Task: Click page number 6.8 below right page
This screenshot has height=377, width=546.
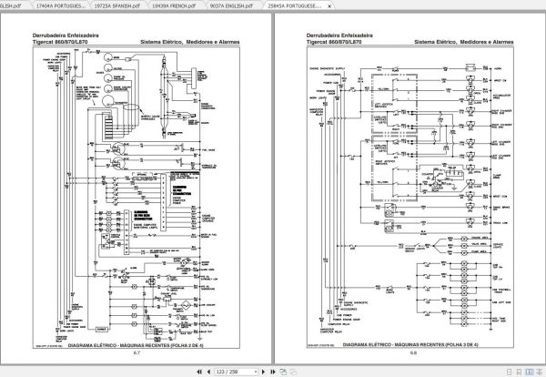Action: [x=413, y=352]
